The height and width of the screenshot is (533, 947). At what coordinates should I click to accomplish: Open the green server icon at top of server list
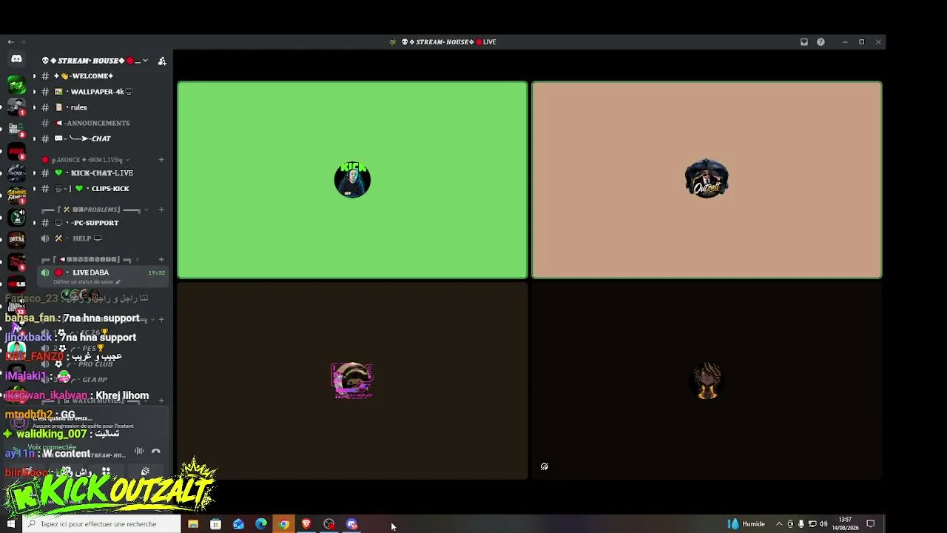[x=16, y=84]
